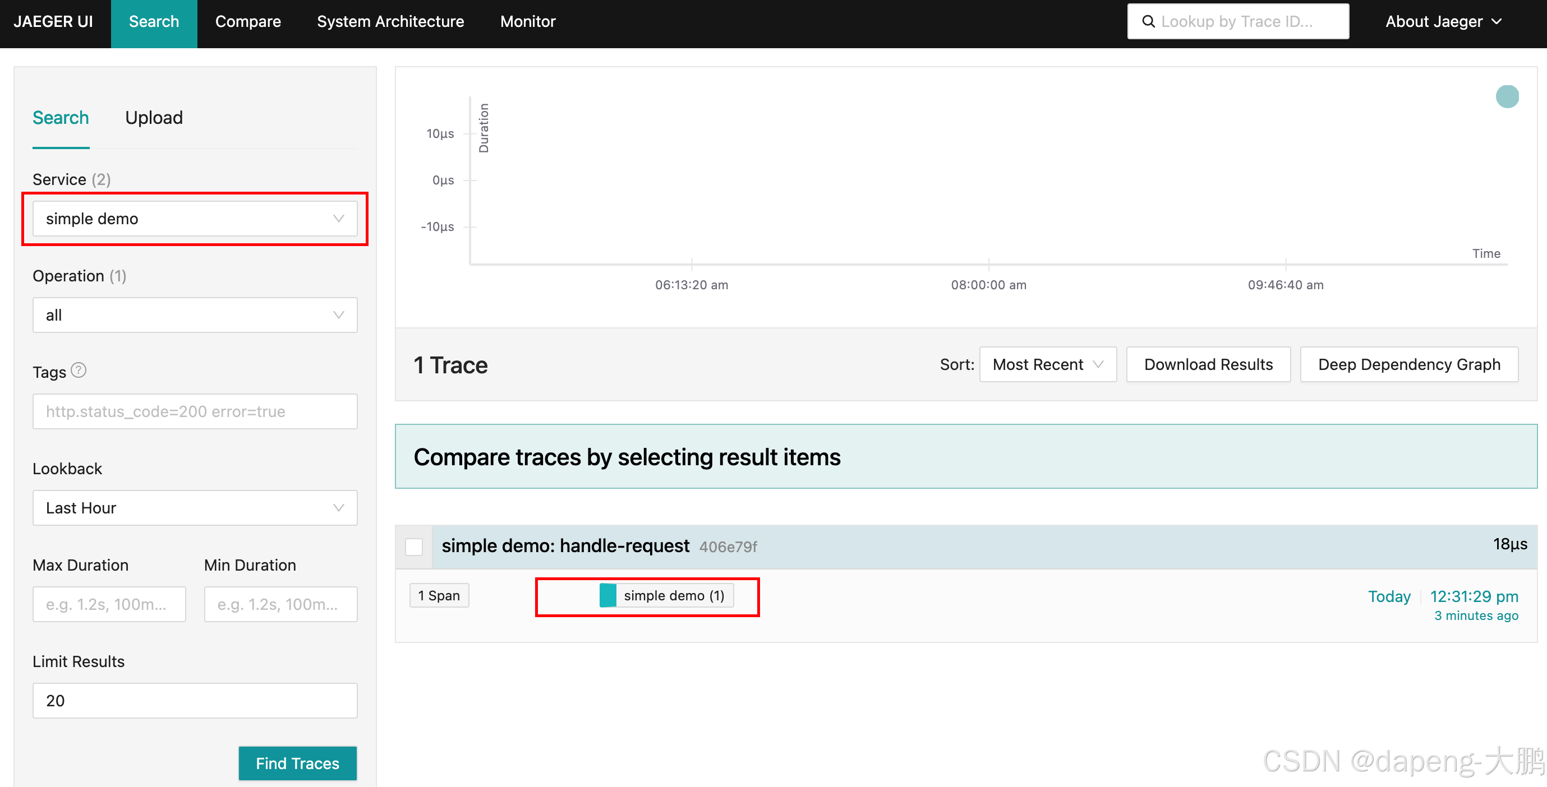This screenshot has height=787, width=1547.
Task: Open the Lookback Last Hour dropdown
Action: [x=195, y=508]
